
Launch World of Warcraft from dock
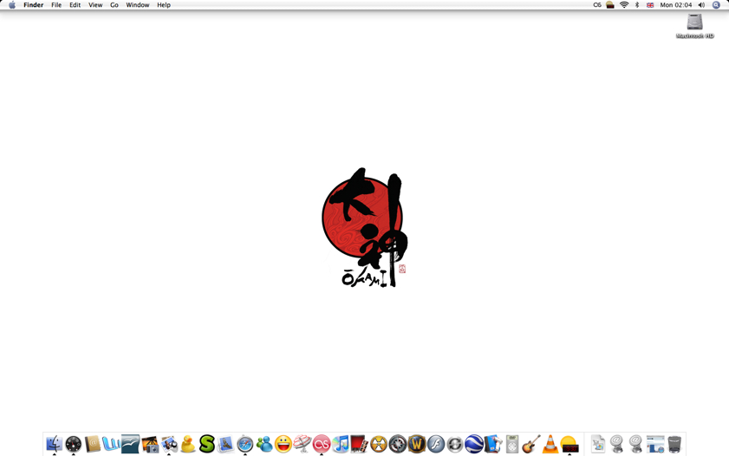coord(417,444)
